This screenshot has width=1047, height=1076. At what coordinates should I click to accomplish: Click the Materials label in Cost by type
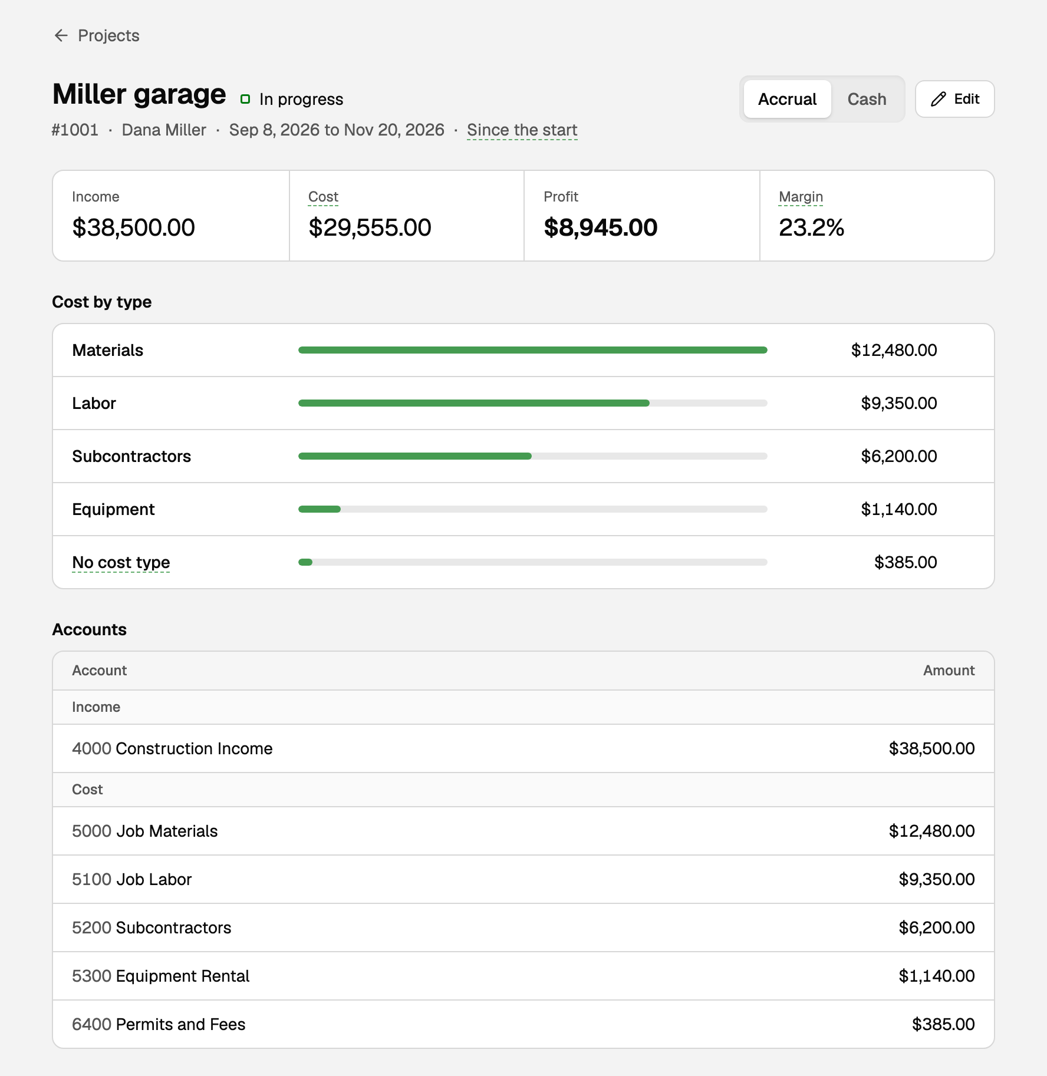[107, 350]
